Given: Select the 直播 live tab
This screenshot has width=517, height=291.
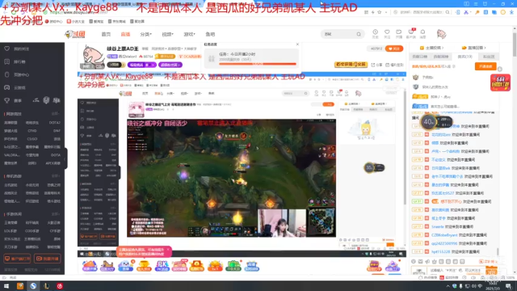Looking at the screenshot, I should 125,34.
